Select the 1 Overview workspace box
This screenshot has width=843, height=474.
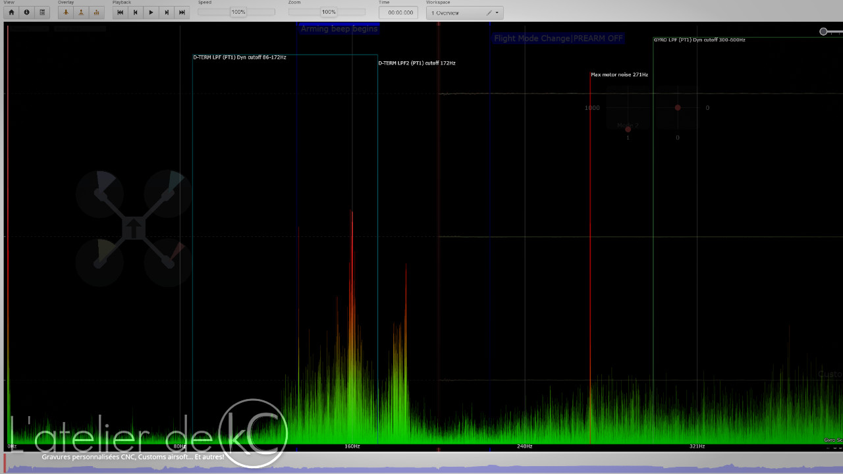[x=456, y=13]
